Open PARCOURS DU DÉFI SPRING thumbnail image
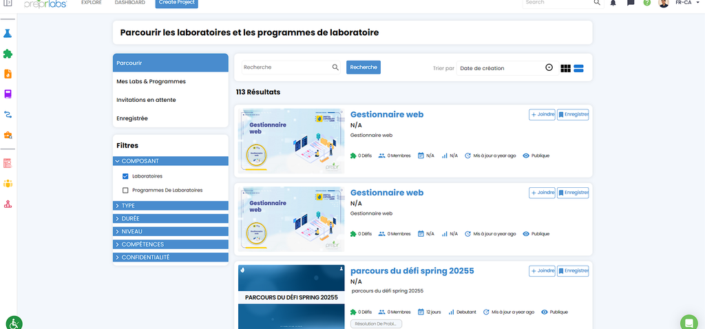This screenshot has height=329, width=705. (291, 297)
